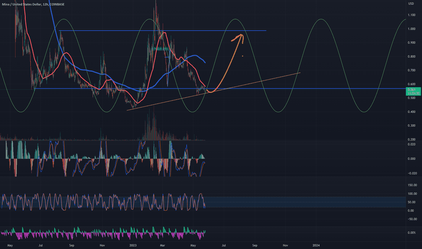The height and width of the screenshot is (249, 422).
Task: Click the Mina / United States Dollar chart title
Action: (33, 5)
